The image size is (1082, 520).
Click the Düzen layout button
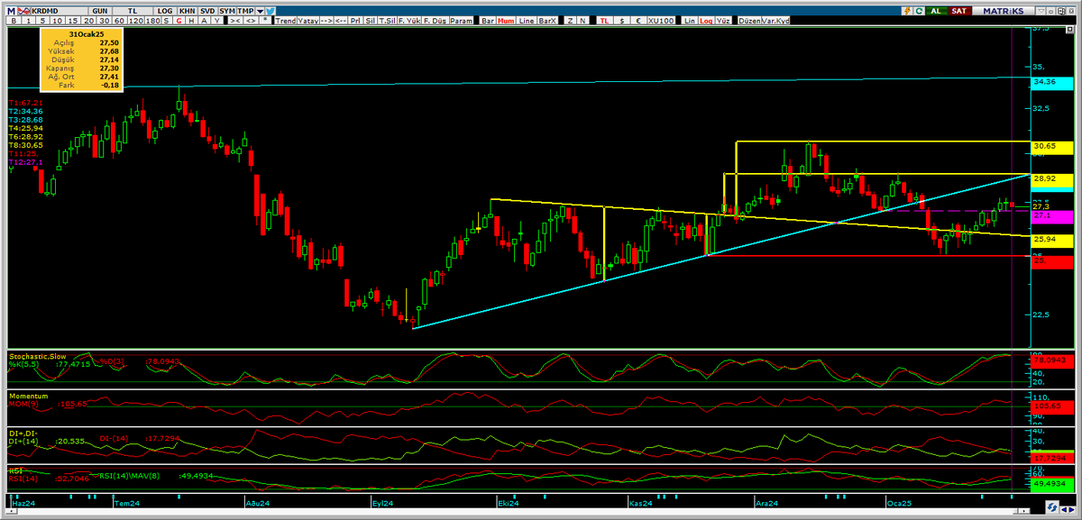(749, 20)
